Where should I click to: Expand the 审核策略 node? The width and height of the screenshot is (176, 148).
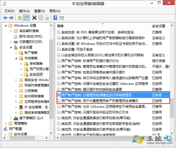click(x=21, y=64)
